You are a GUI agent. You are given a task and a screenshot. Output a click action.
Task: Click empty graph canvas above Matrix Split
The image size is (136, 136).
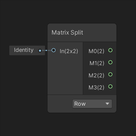(82, 12)
